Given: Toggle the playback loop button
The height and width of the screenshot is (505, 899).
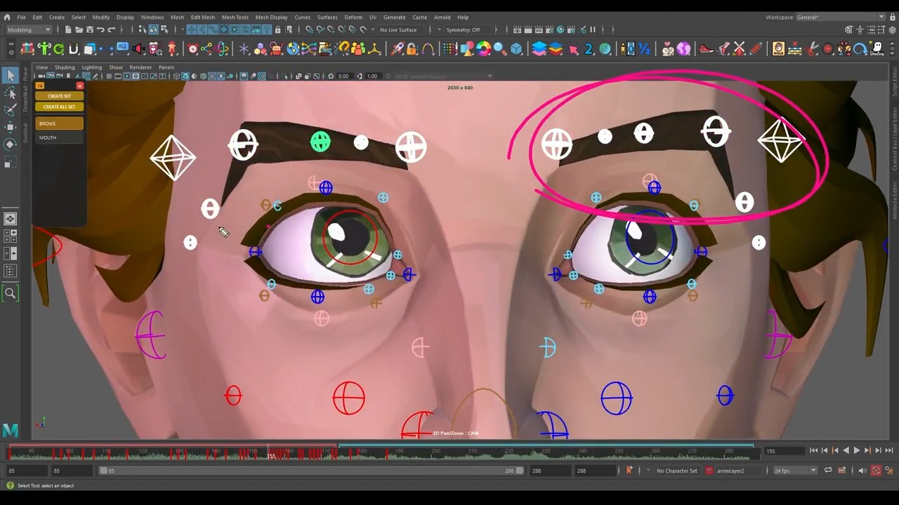Looking at the screenshot, I should tap(828, 471).
